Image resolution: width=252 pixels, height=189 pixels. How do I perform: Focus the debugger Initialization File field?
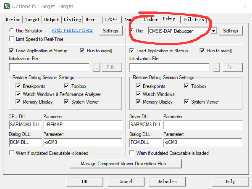click(170, 67)
